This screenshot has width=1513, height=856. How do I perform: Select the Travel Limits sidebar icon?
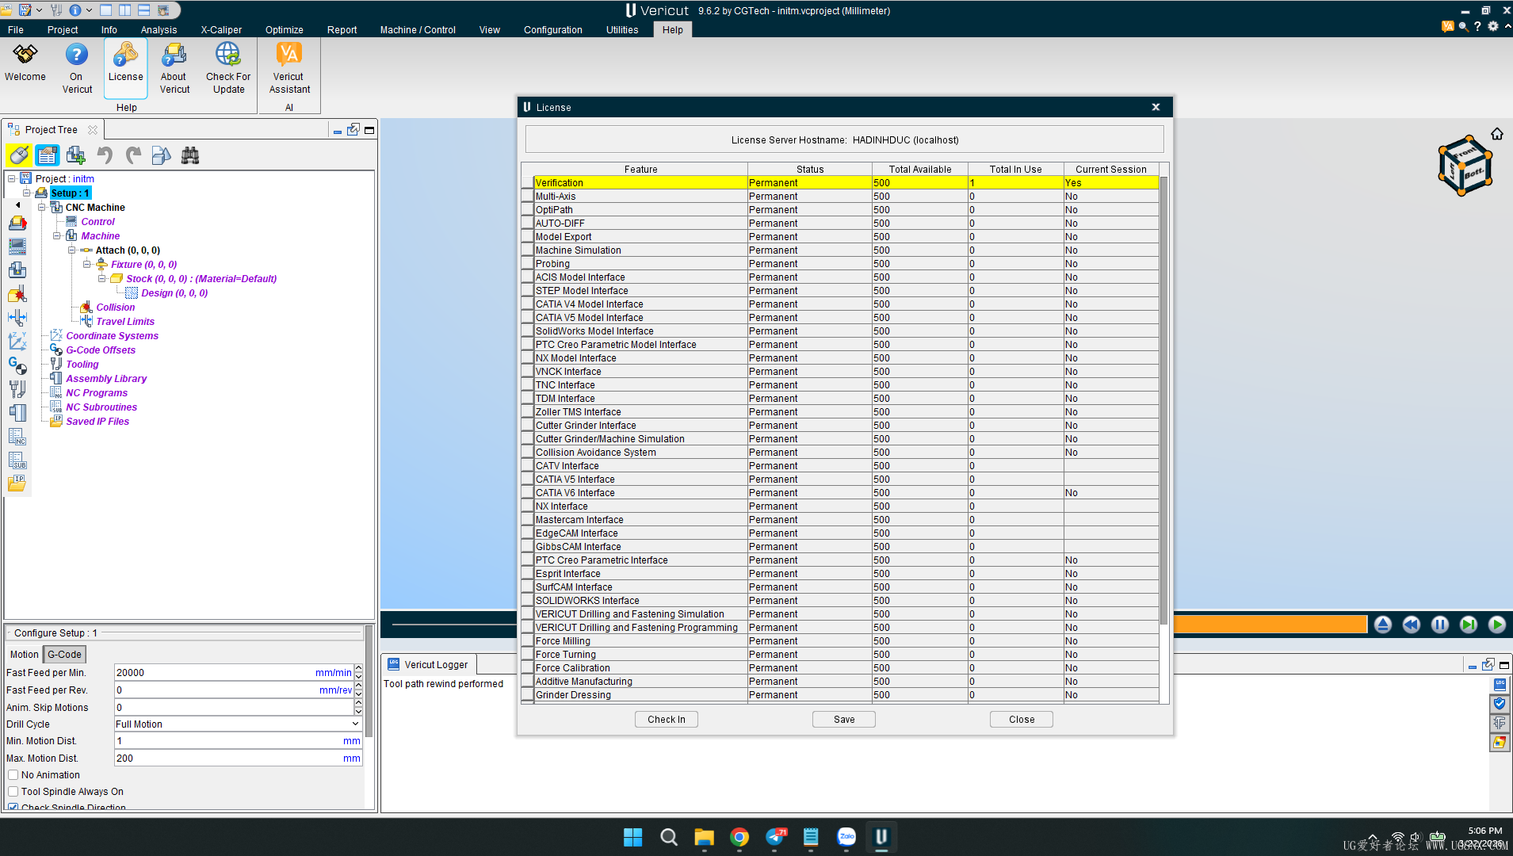[x=17, y=318]
